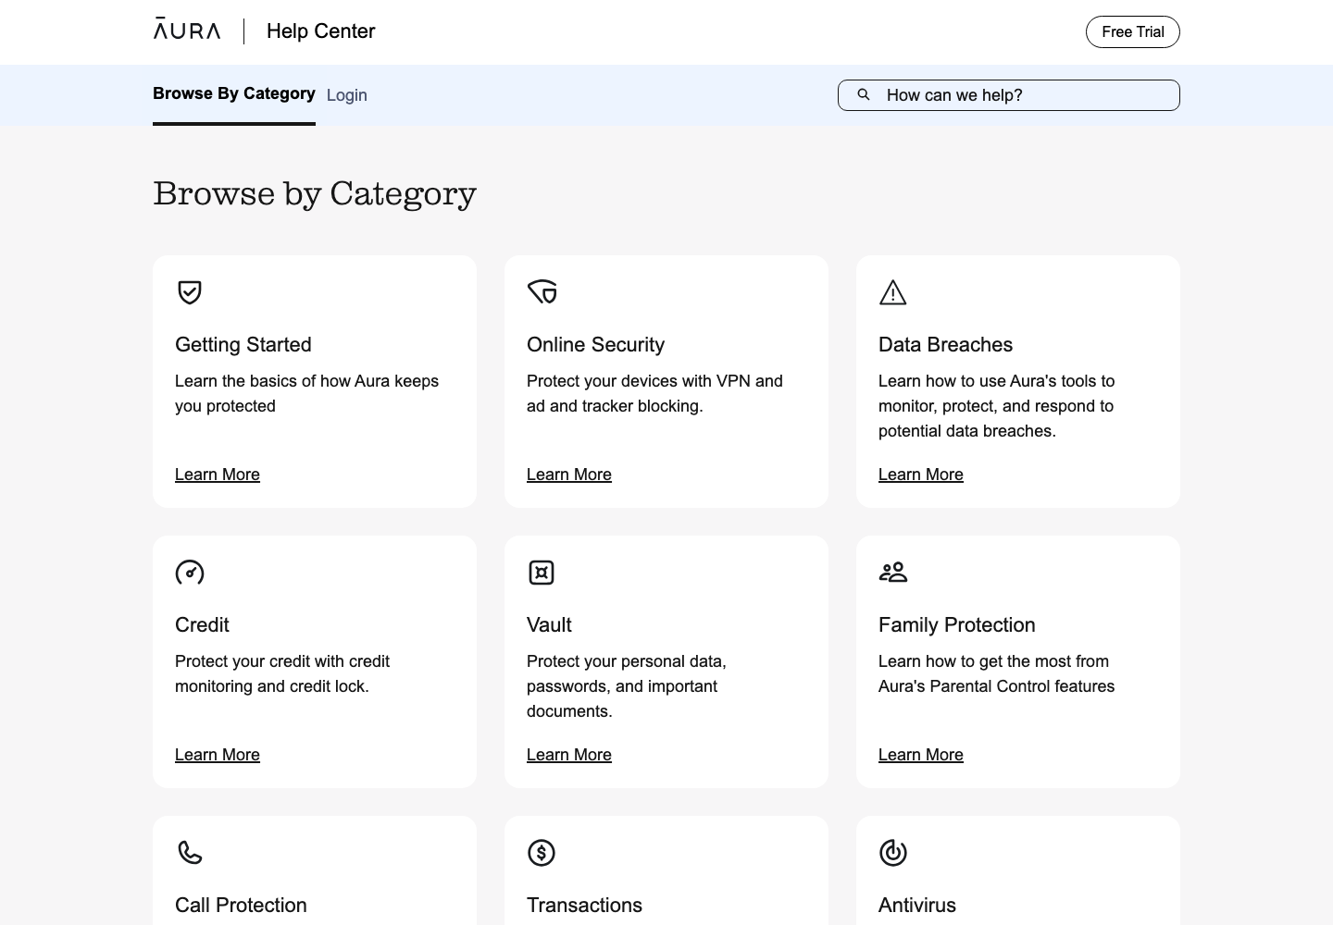Click 'Protect your devices with VPN' description
Viewport: 1333px width, 925px height.
coord(654,393)
